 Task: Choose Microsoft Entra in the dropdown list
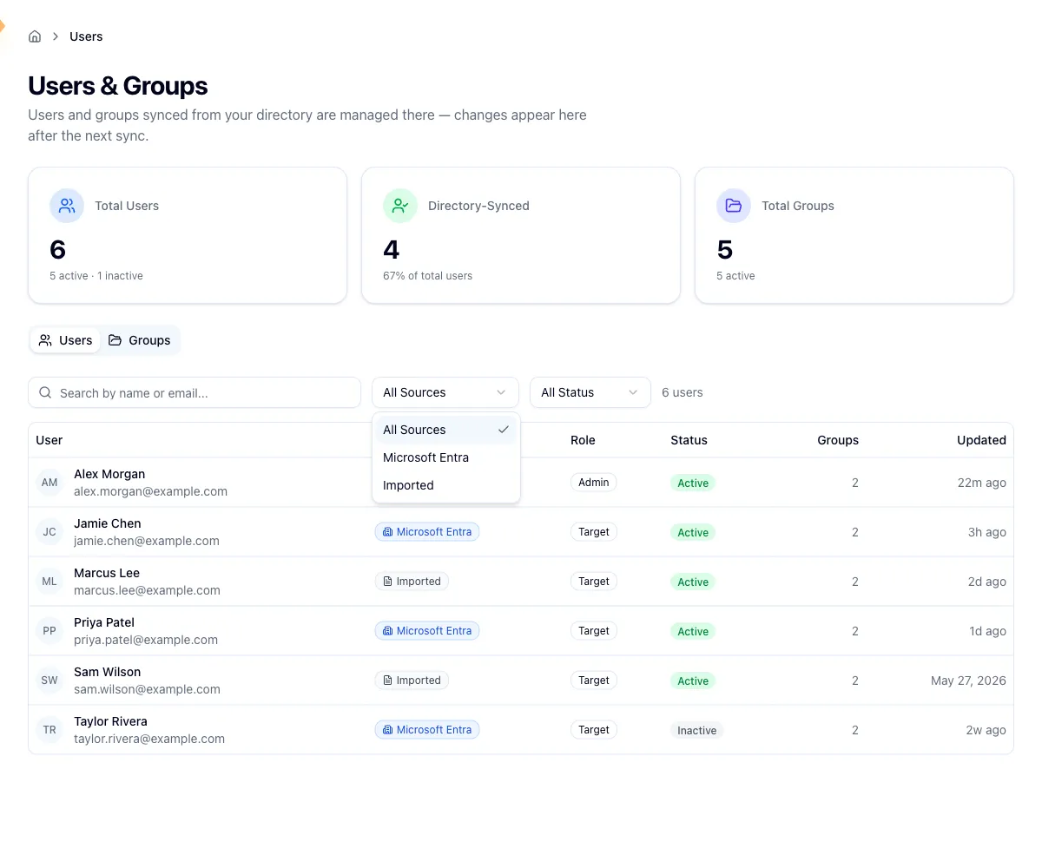pos(446,457)
